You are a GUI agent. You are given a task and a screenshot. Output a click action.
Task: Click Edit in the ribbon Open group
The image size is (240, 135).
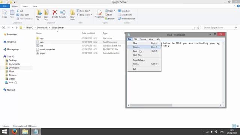[x=108, y=15]
